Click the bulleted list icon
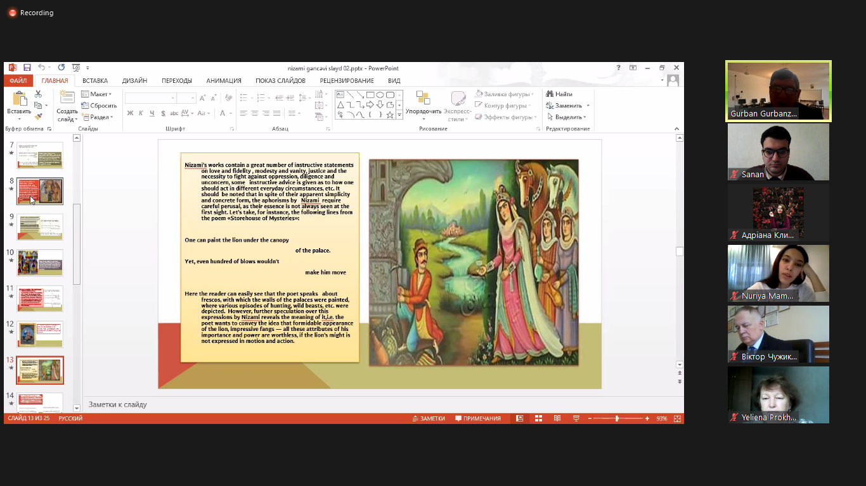Screen dimensions: 866x486 click(245, 97)
